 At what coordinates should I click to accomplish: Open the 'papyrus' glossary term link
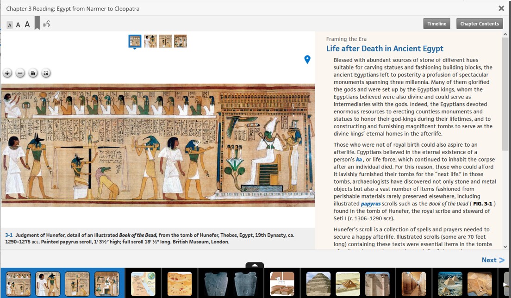tap(370, 204)
